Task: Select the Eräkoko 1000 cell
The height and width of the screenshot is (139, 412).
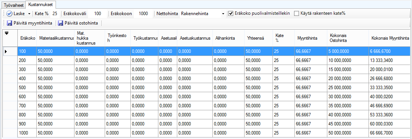Action: pyautogui.click(x=27, y=133)
